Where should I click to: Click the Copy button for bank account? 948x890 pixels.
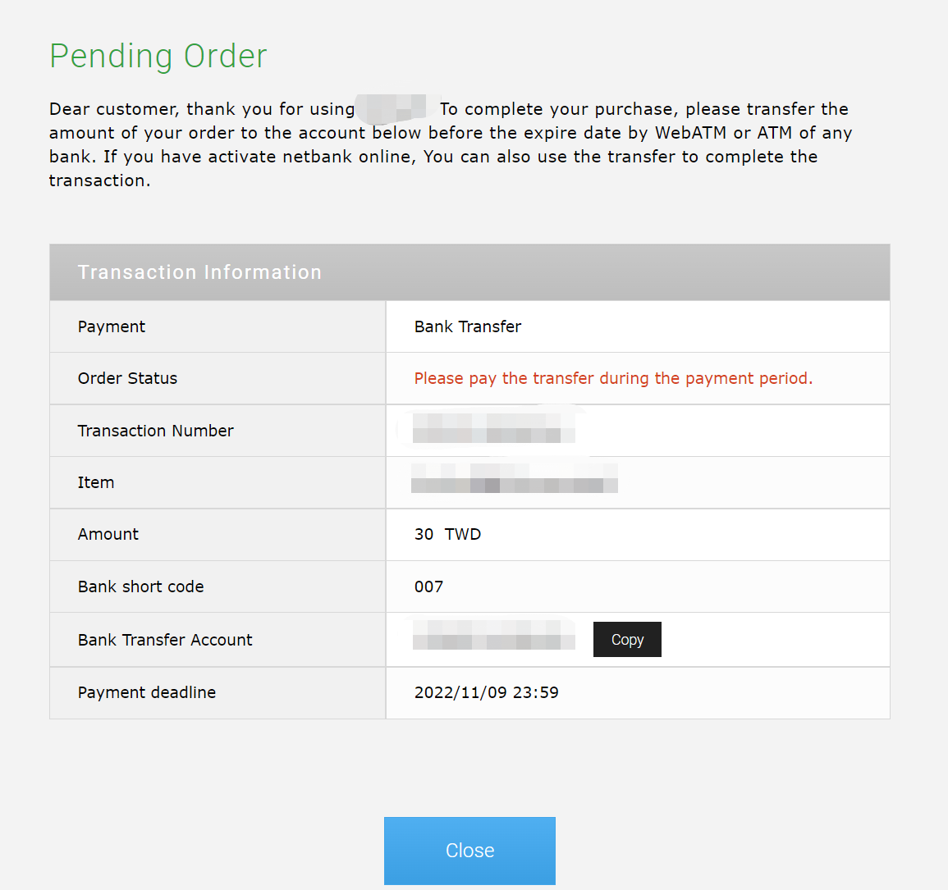[x=626, y=639]
